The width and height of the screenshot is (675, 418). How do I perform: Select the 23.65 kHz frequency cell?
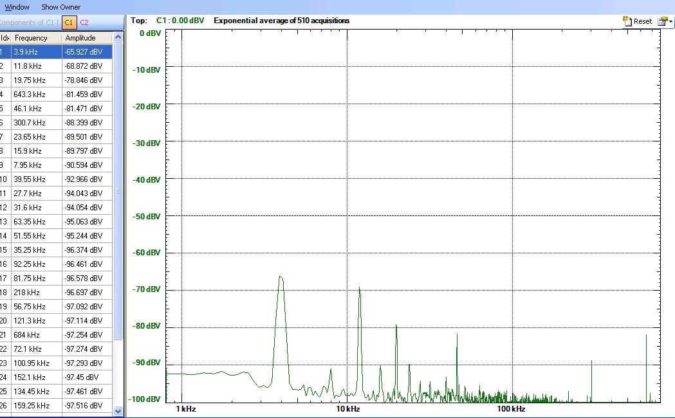click(x=37, y=137)
